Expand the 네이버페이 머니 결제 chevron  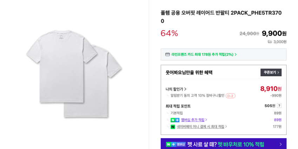(226, 127)
